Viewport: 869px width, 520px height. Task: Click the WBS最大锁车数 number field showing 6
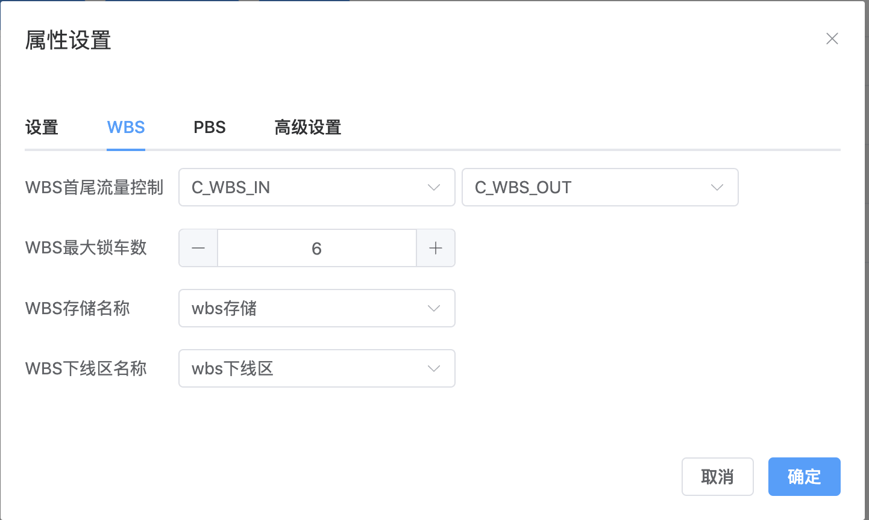316,248
